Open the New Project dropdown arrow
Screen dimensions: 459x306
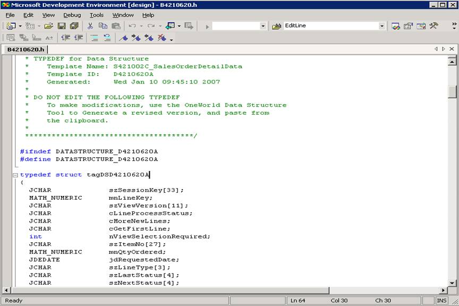point(20,27)
